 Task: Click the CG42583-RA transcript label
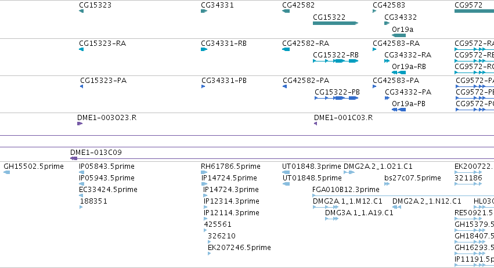(396, 44)
